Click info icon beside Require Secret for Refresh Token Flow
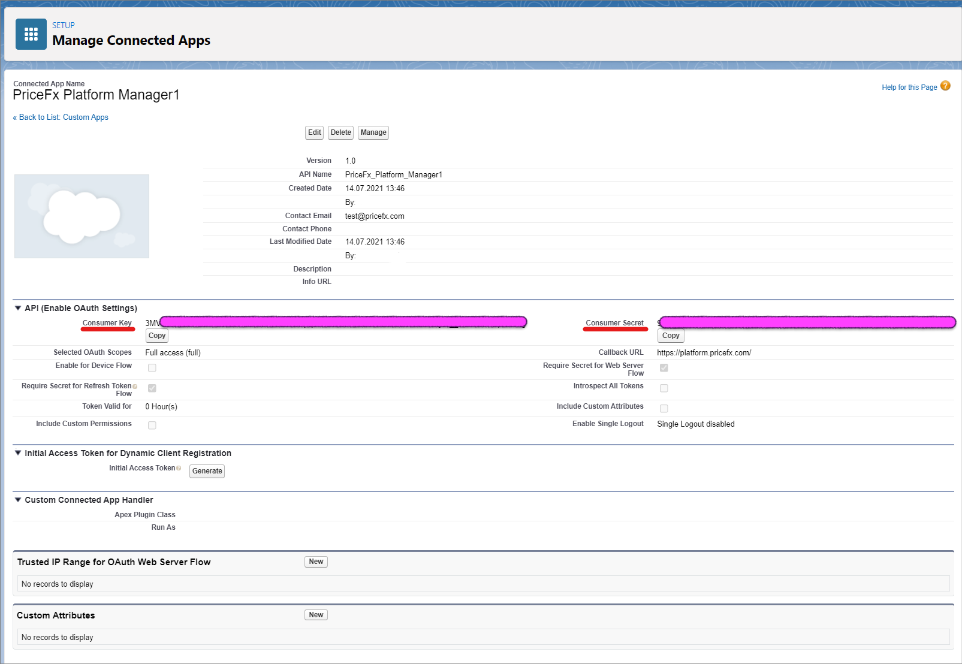This screenshot has width=962, height=664. (x=135, y=387)
